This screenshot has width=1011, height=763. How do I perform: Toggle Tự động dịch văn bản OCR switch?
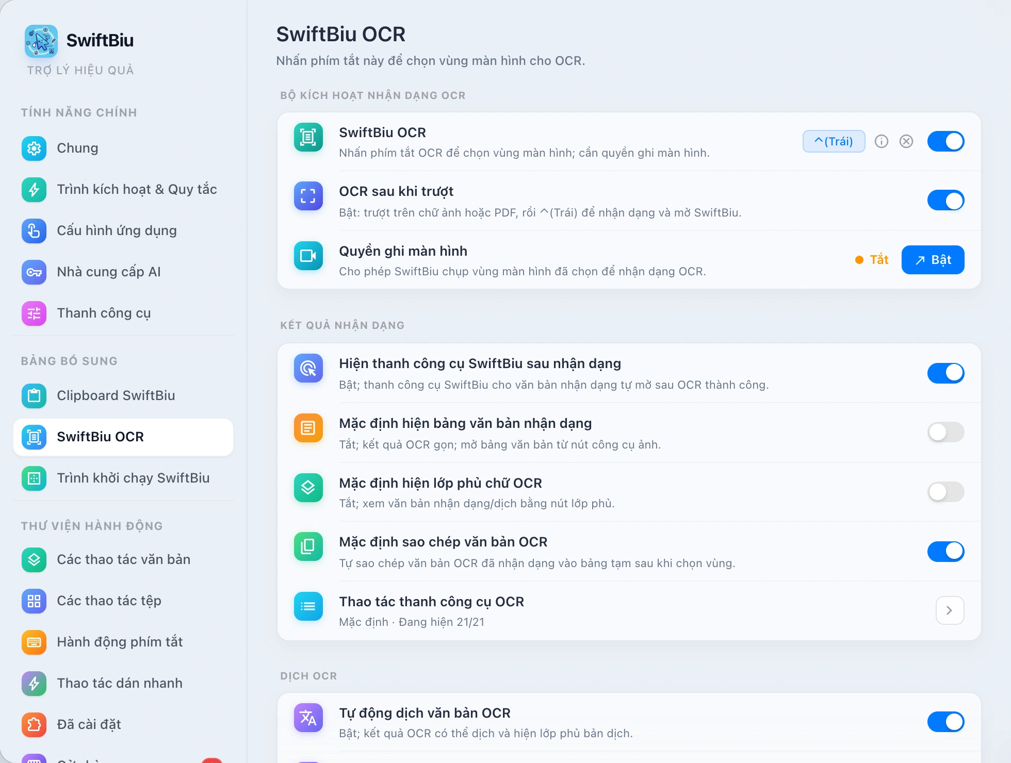946,722
